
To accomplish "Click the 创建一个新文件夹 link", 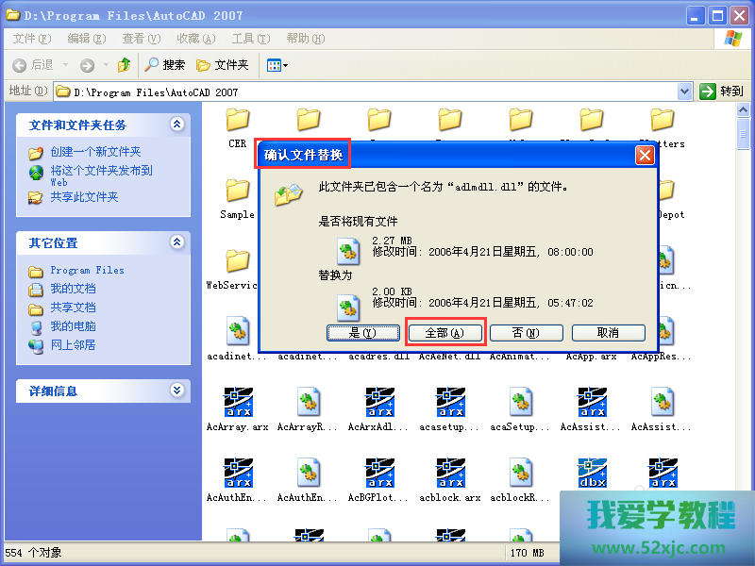I will coord(95,152).
